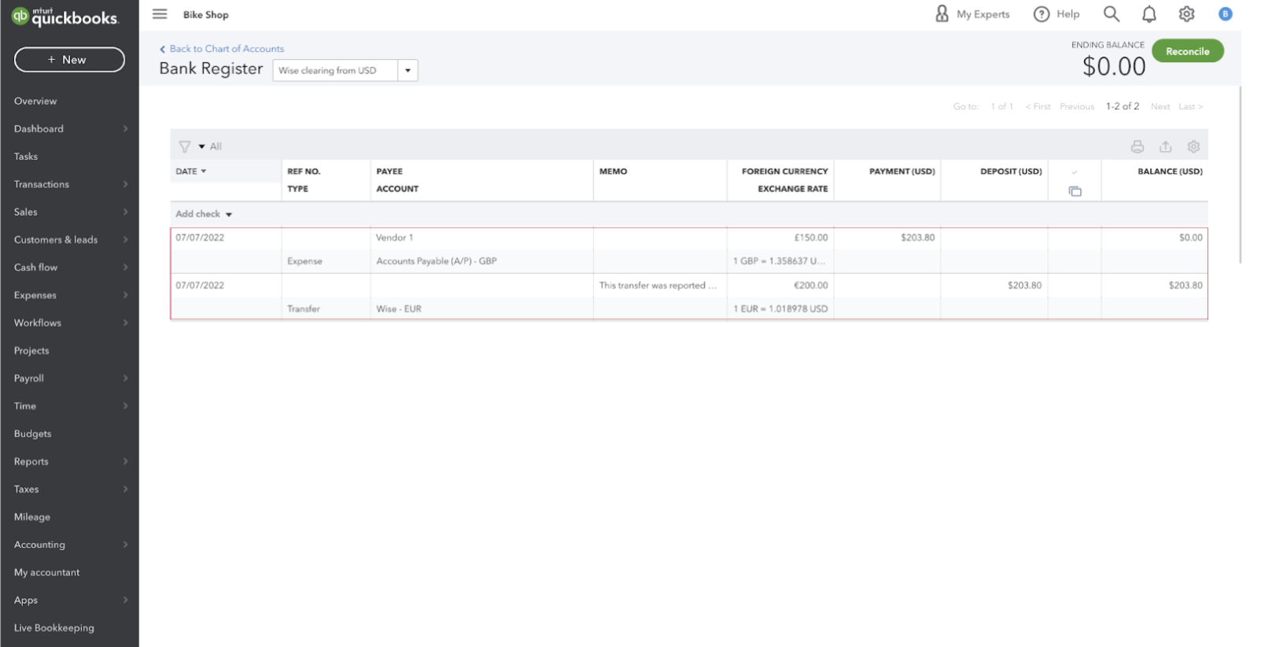The width and height of the screenshot is (1265, 647).
Task: Click the £150.00 foreign currency amount
Action: pyautogui.click(x=811, y=238)
